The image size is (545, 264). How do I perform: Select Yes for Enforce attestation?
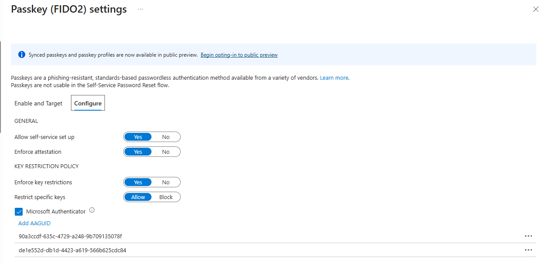coord(138,152)
